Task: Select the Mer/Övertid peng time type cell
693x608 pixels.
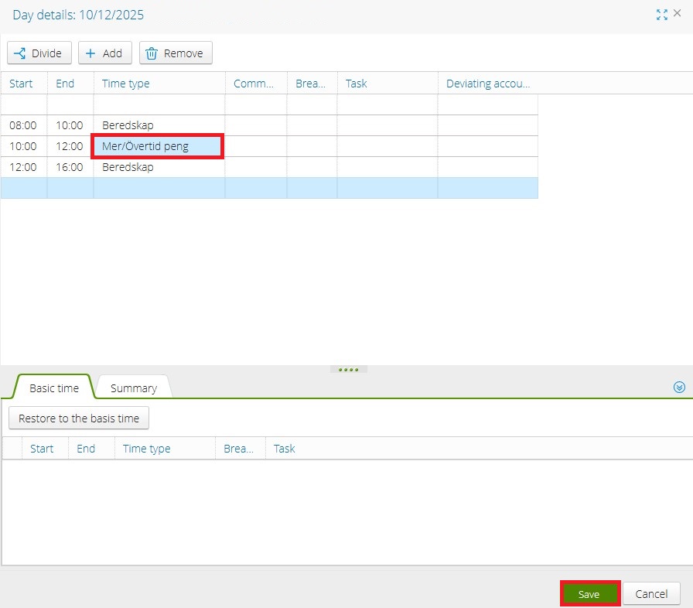Action: [158, 146]
